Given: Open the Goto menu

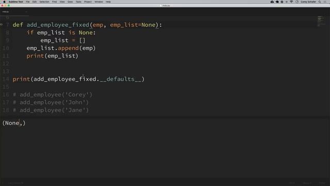Looking at the screenshot, I should click(70, 2).
